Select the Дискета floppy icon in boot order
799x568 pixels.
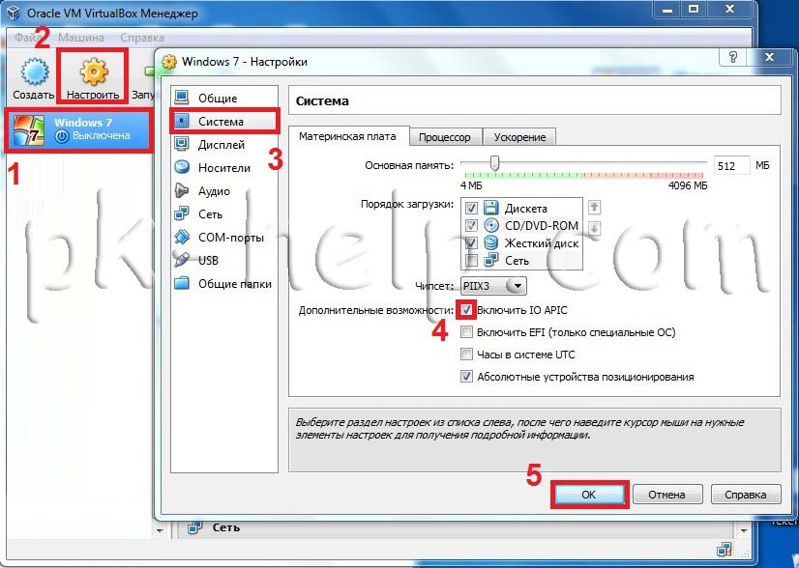coord(490,208)
